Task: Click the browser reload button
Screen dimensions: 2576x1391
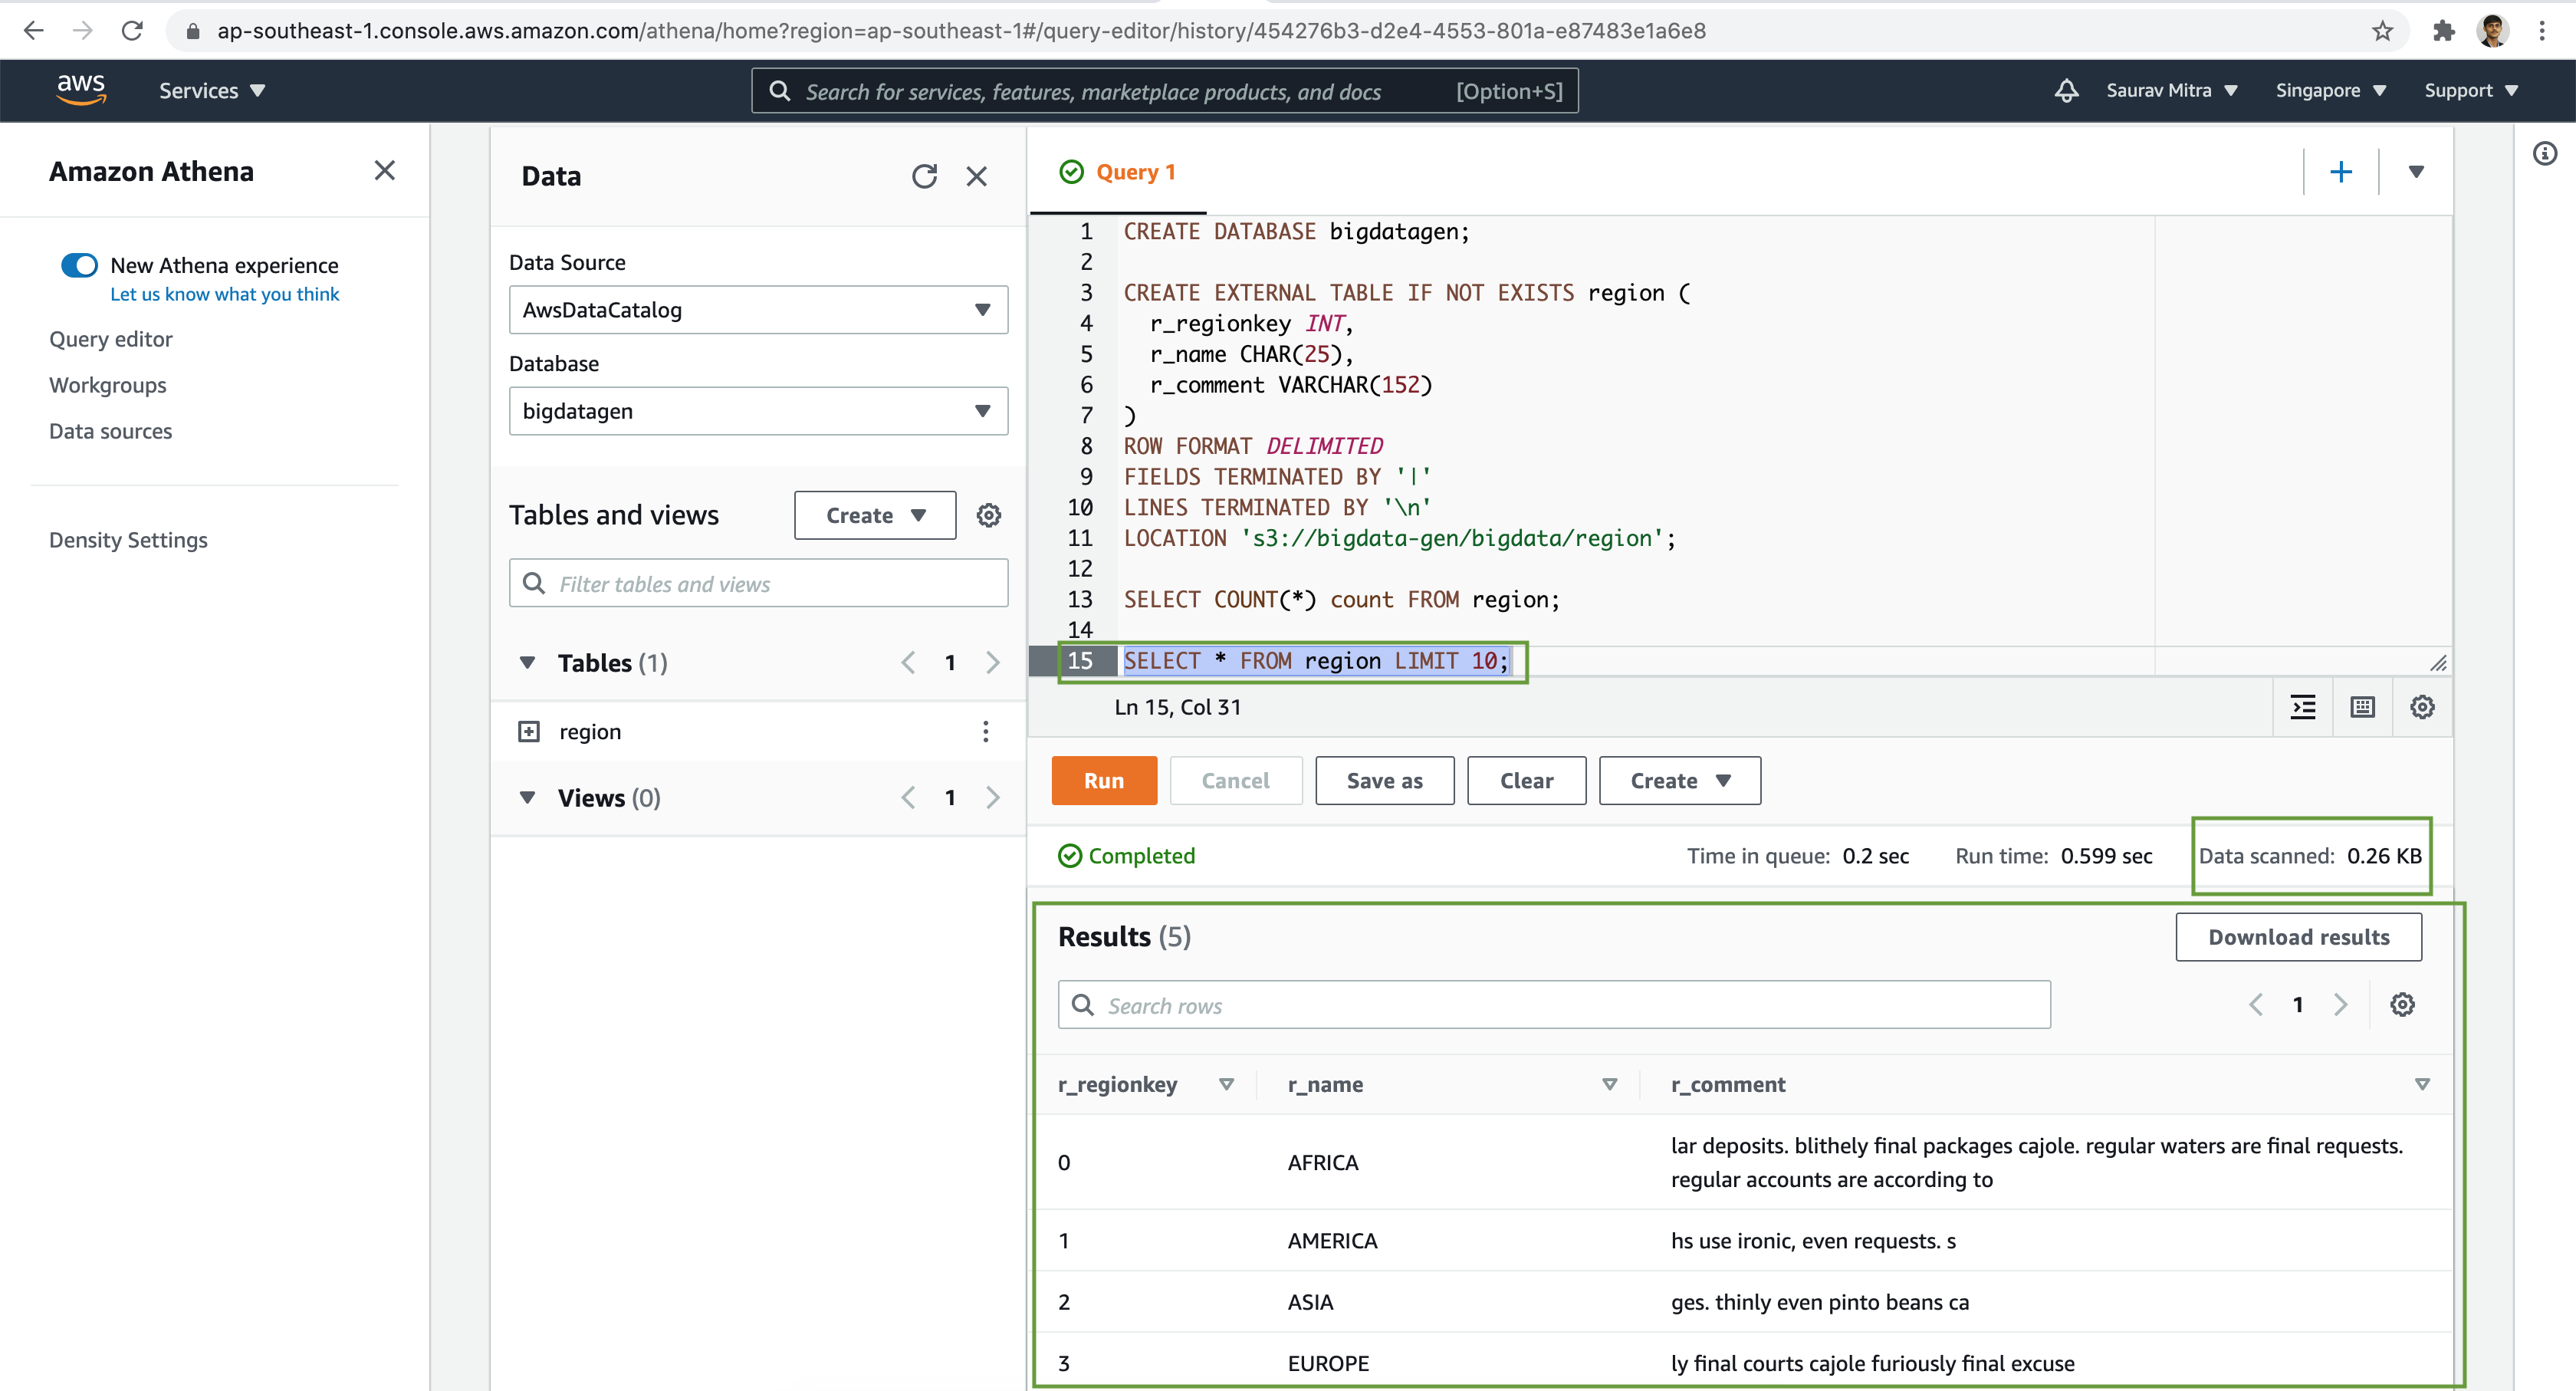Action: coord(132,31)
